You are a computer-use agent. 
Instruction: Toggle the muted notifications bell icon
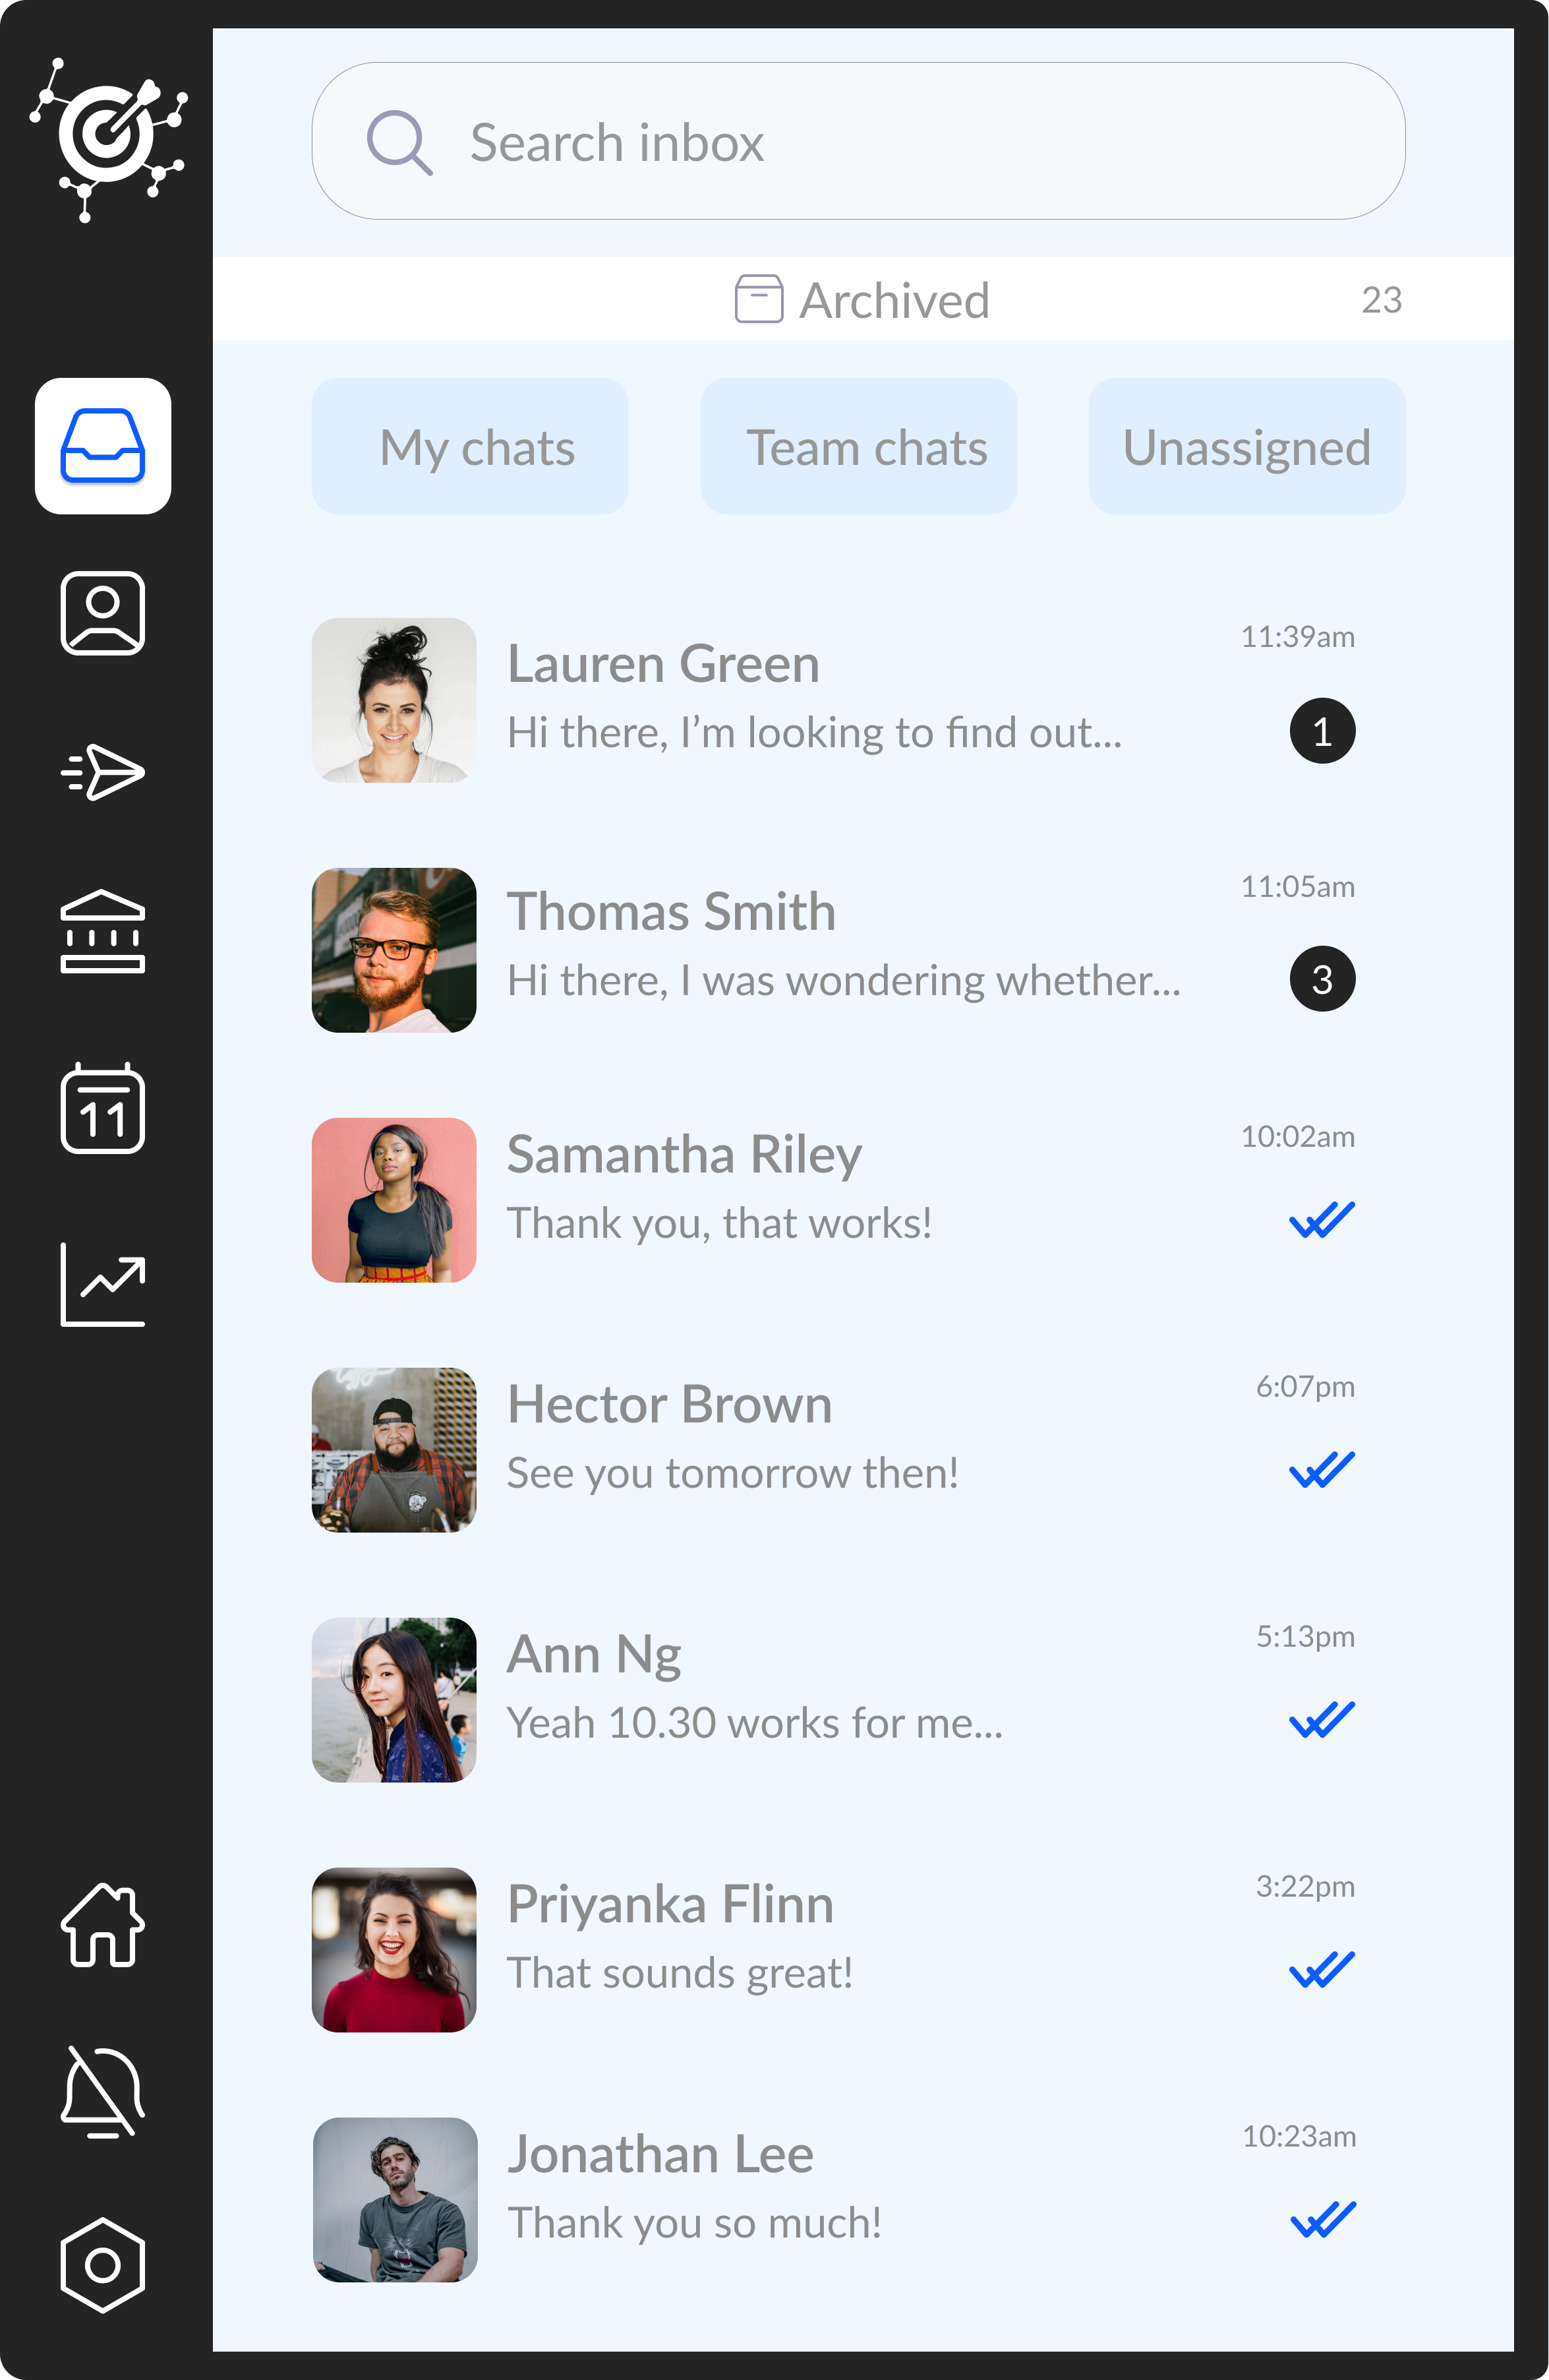103,2092
